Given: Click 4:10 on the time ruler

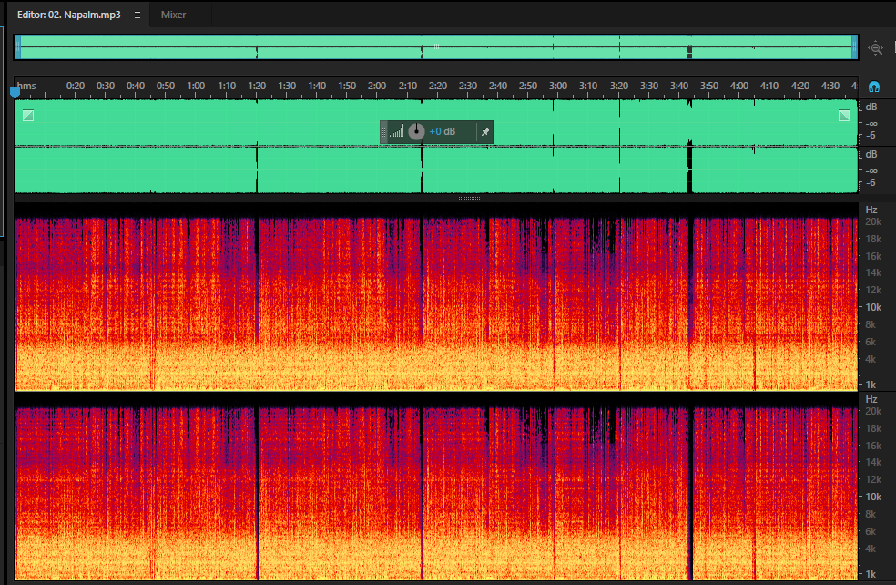Looking at the screenshot, I should coord(769,86).
